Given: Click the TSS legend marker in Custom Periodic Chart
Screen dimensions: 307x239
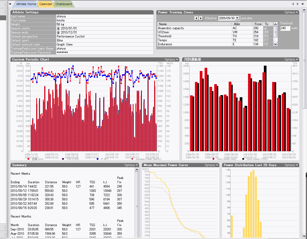Looking at the screenshot, I should pos(63,159).
